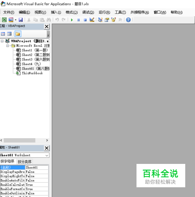Toggle Design Mode icon

coord(92,20)
